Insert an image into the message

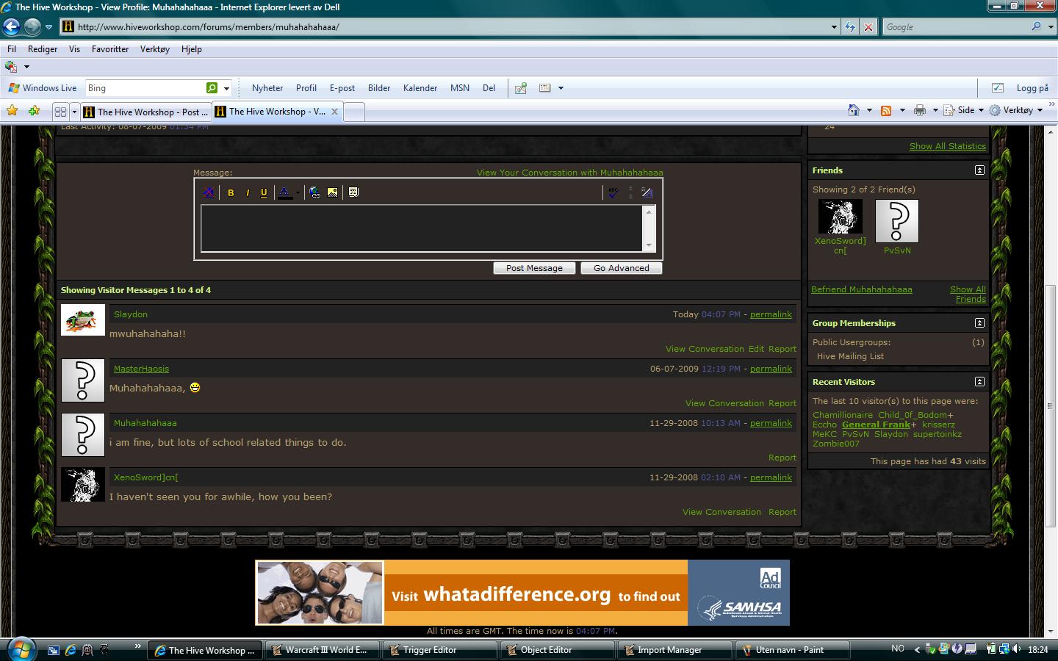coord(333,192)
